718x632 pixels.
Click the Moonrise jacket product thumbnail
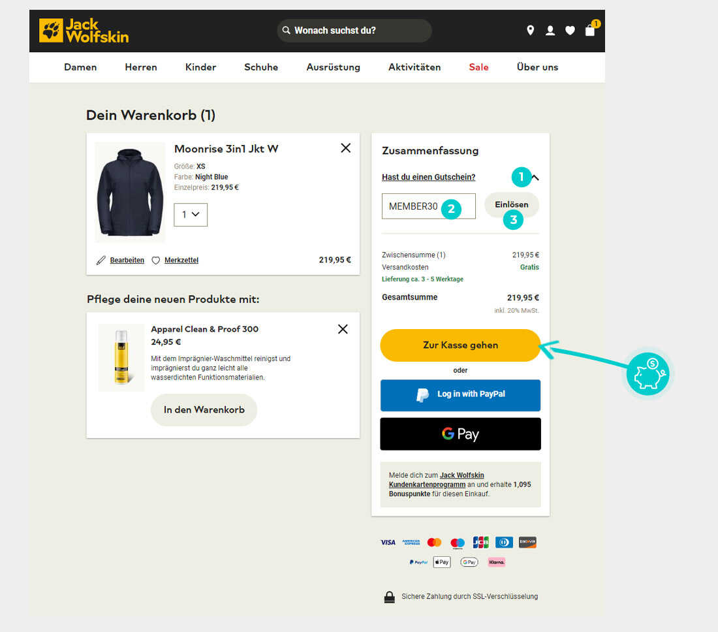tap(130, 193)
